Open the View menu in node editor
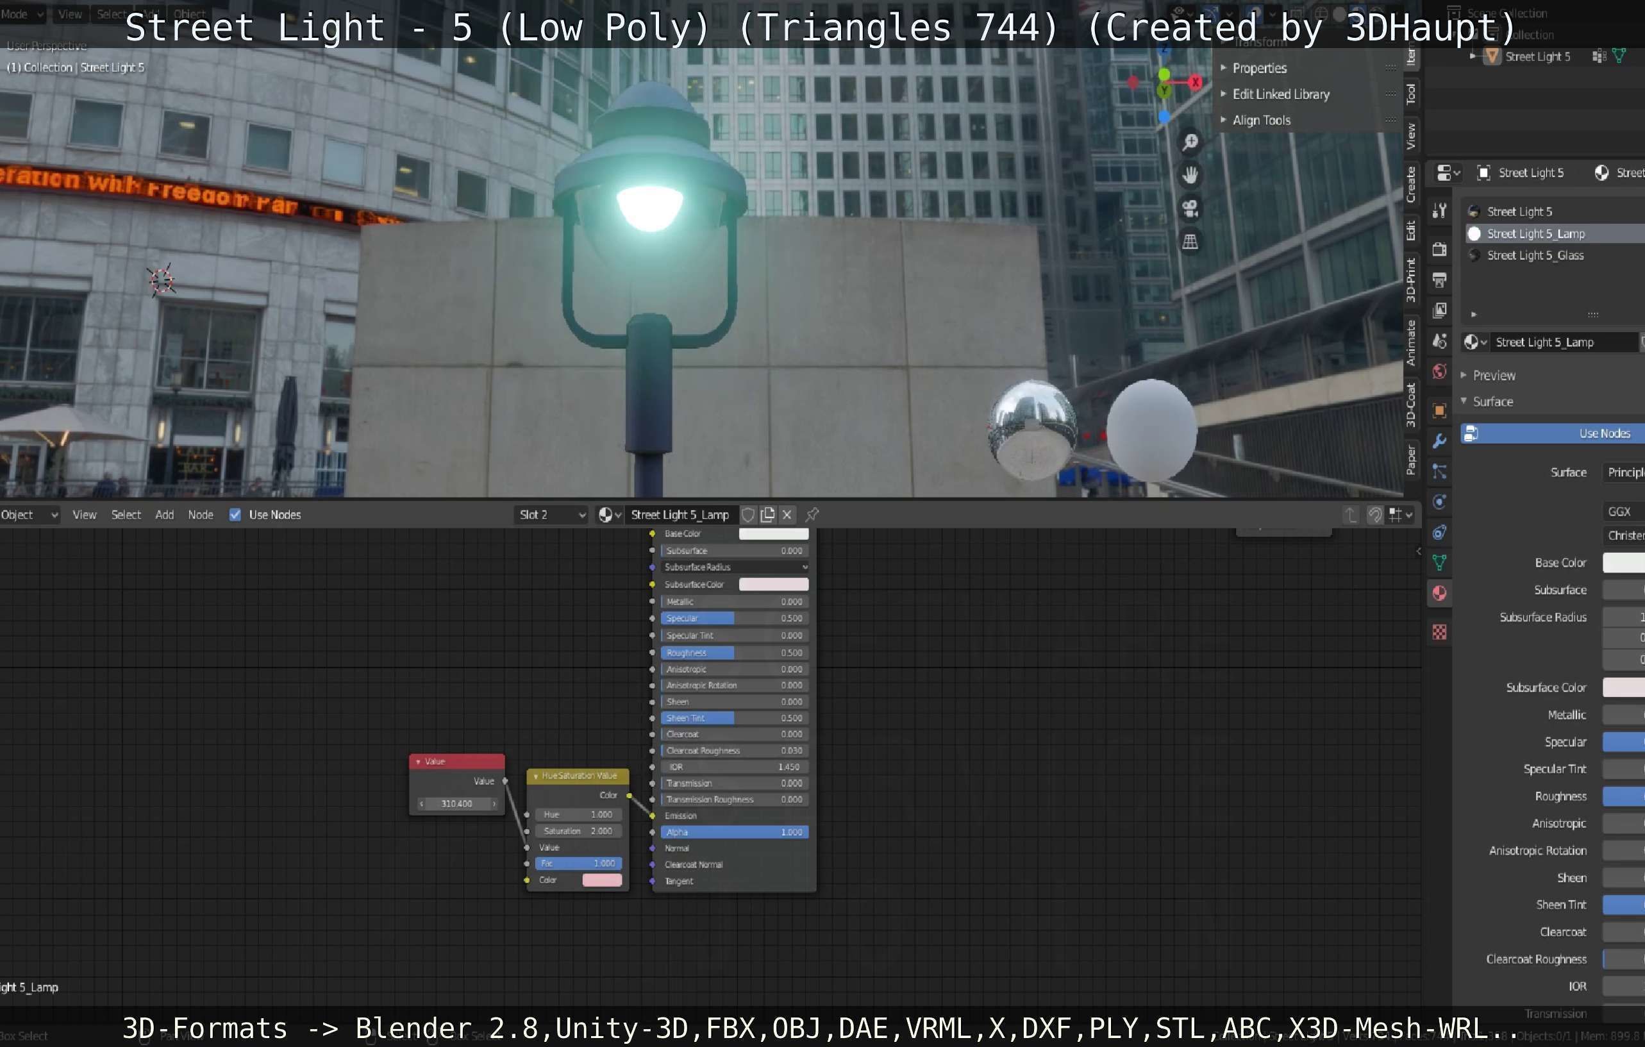This screenshot has width=1645, height=1047. tap(85, 515)
